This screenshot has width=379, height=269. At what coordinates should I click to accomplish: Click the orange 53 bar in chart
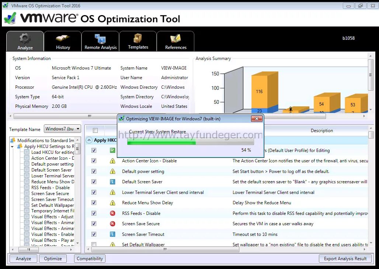[353, 105]
